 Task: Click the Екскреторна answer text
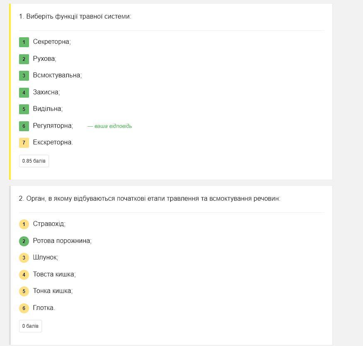coord(53,142)
